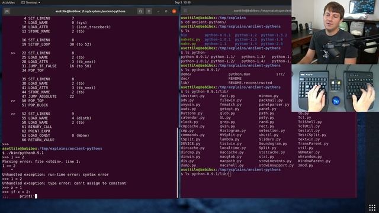Click the '19 SETUP_LOOP' bytecode line
The height and width of the screenshot is (213, 379).
click(x=56, y=44)
